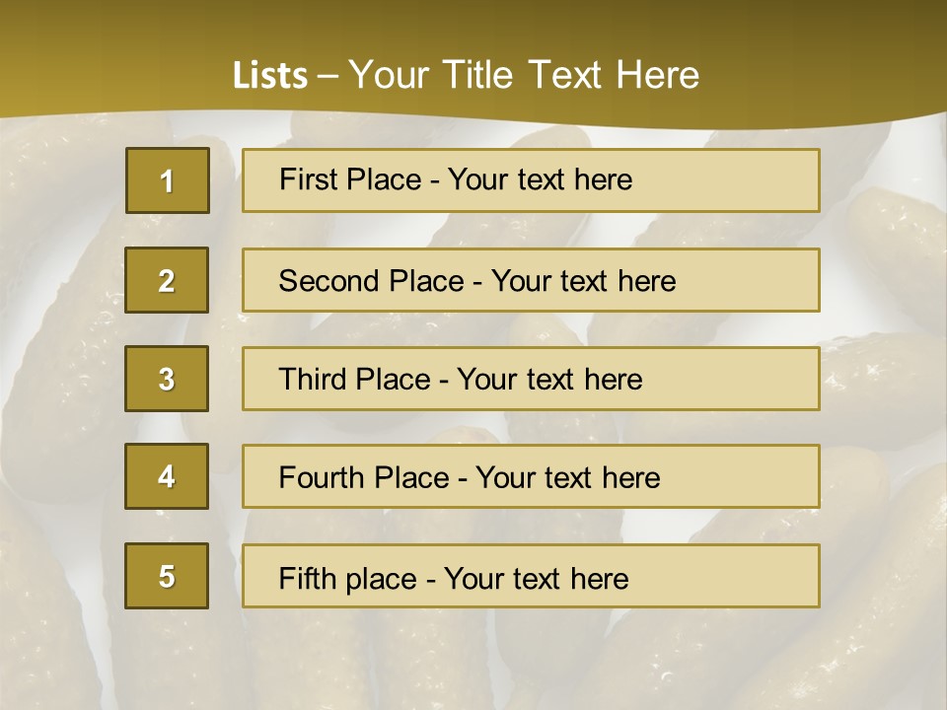Click 'Your Title Text Here' in header

point(524,75)
